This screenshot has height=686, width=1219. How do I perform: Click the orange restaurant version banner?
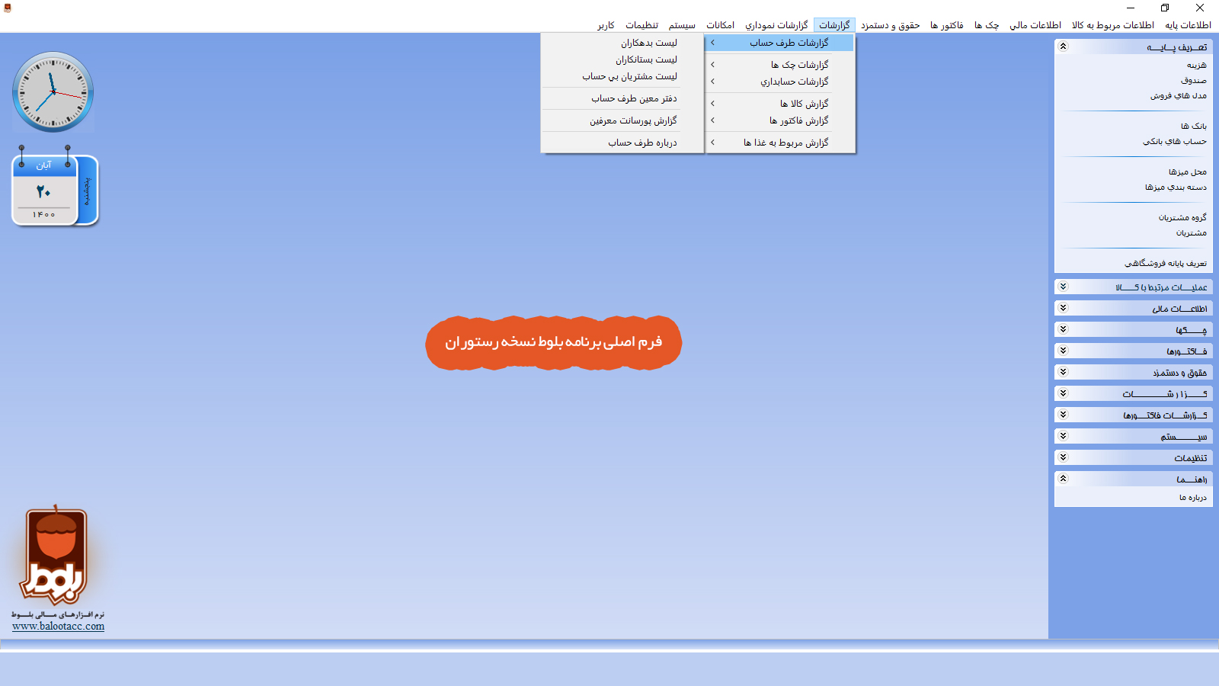pyautogui.click(x=553, y=342)
